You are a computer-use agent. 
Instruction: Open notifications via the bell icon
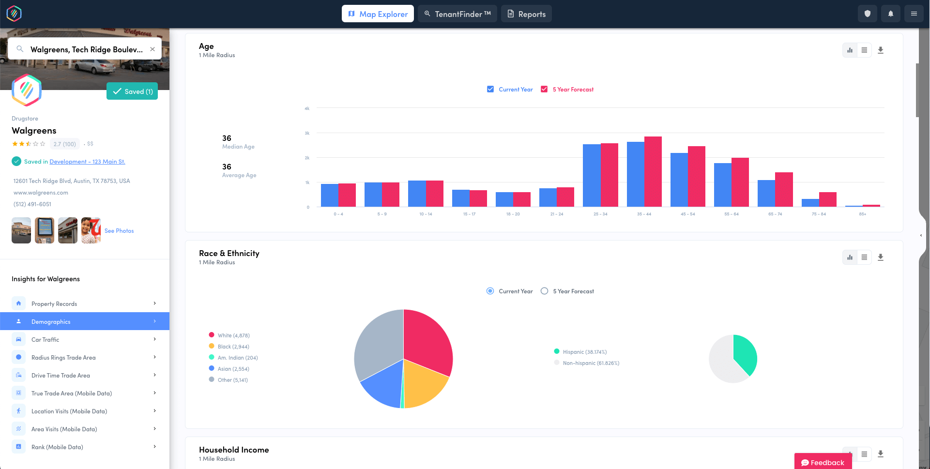(890, 14)
